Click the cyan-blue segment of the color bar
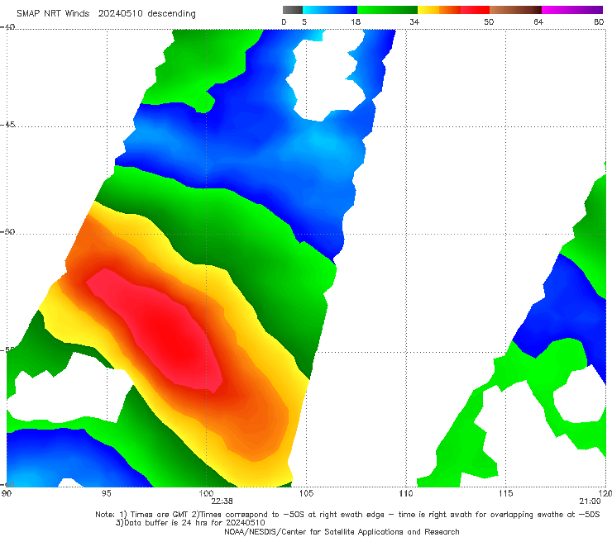 click(x=330, y=10)
